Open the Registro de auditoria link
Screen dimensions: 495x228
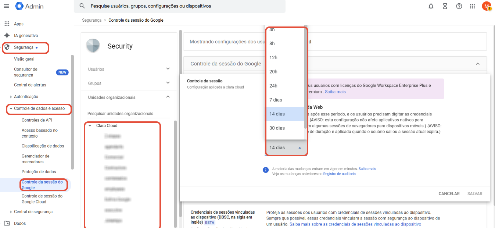tap(340, 174)
